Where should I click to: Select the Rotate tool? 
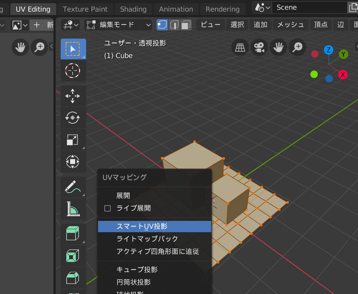click(73, 118)
